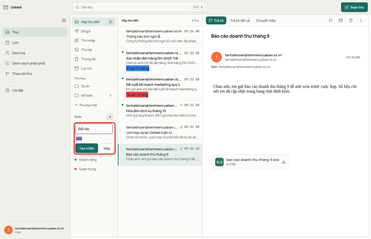Open the Lưu trữ archive folder
This screenshot has width=371, height=239.
click(x=94, y=68)
